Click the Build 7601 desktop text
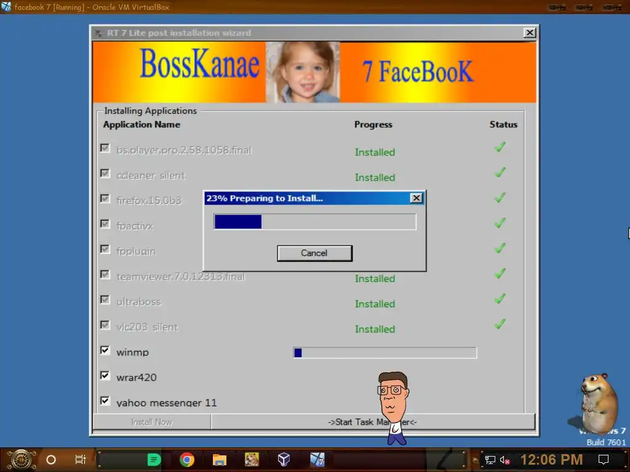Screen dimensions: 630x472 606,442
